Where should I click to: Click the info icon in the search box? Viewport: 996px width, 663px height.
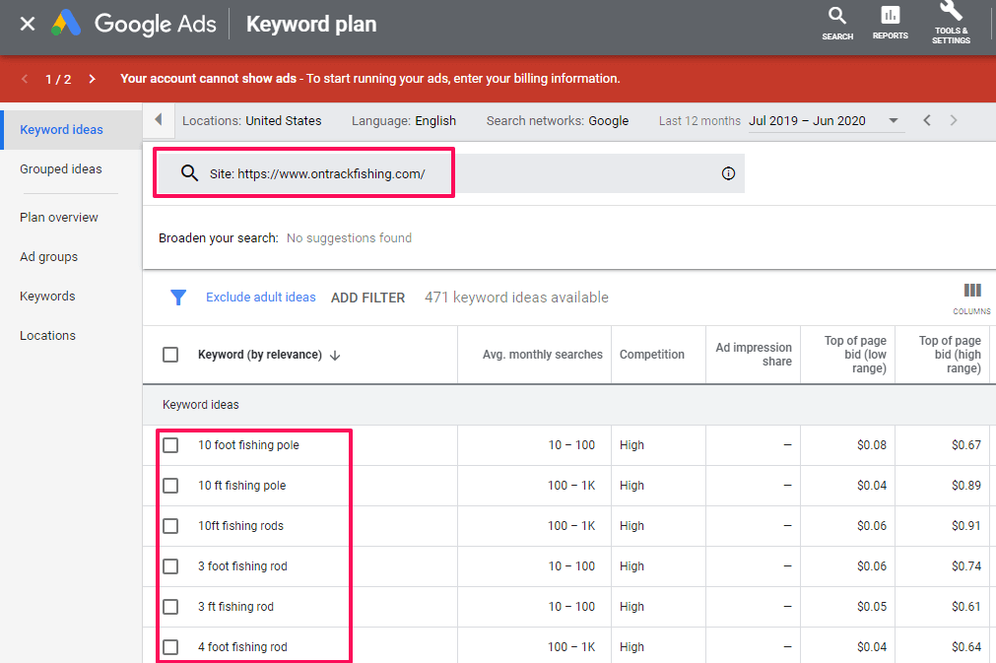pyautogui.click(x=728, y=173)
